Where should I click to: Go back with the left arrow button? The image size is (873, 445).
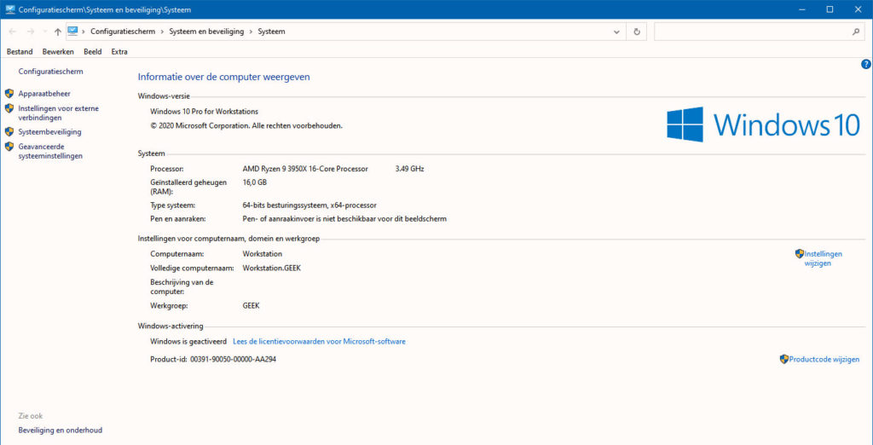12,32
